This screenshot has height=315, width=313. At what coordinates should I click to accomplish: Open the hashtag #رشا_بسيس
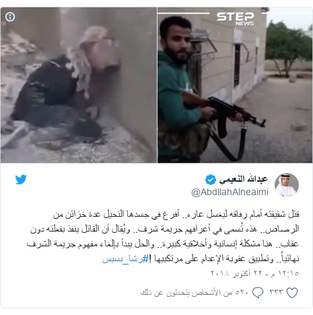(x=126, y=259)
